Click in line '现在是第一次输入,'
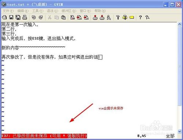The width and height of the screenshot is (183, 140). pos(20,25)
